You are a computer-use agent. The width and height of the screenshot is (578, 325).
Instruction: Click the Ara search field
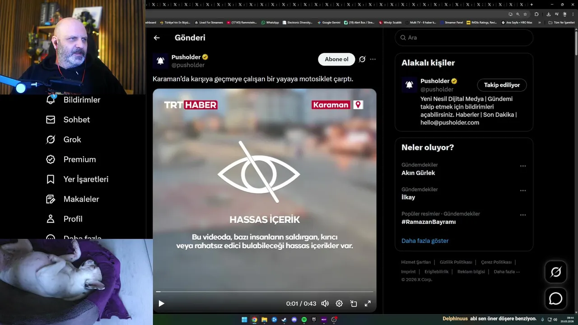[x=464, y=37]
